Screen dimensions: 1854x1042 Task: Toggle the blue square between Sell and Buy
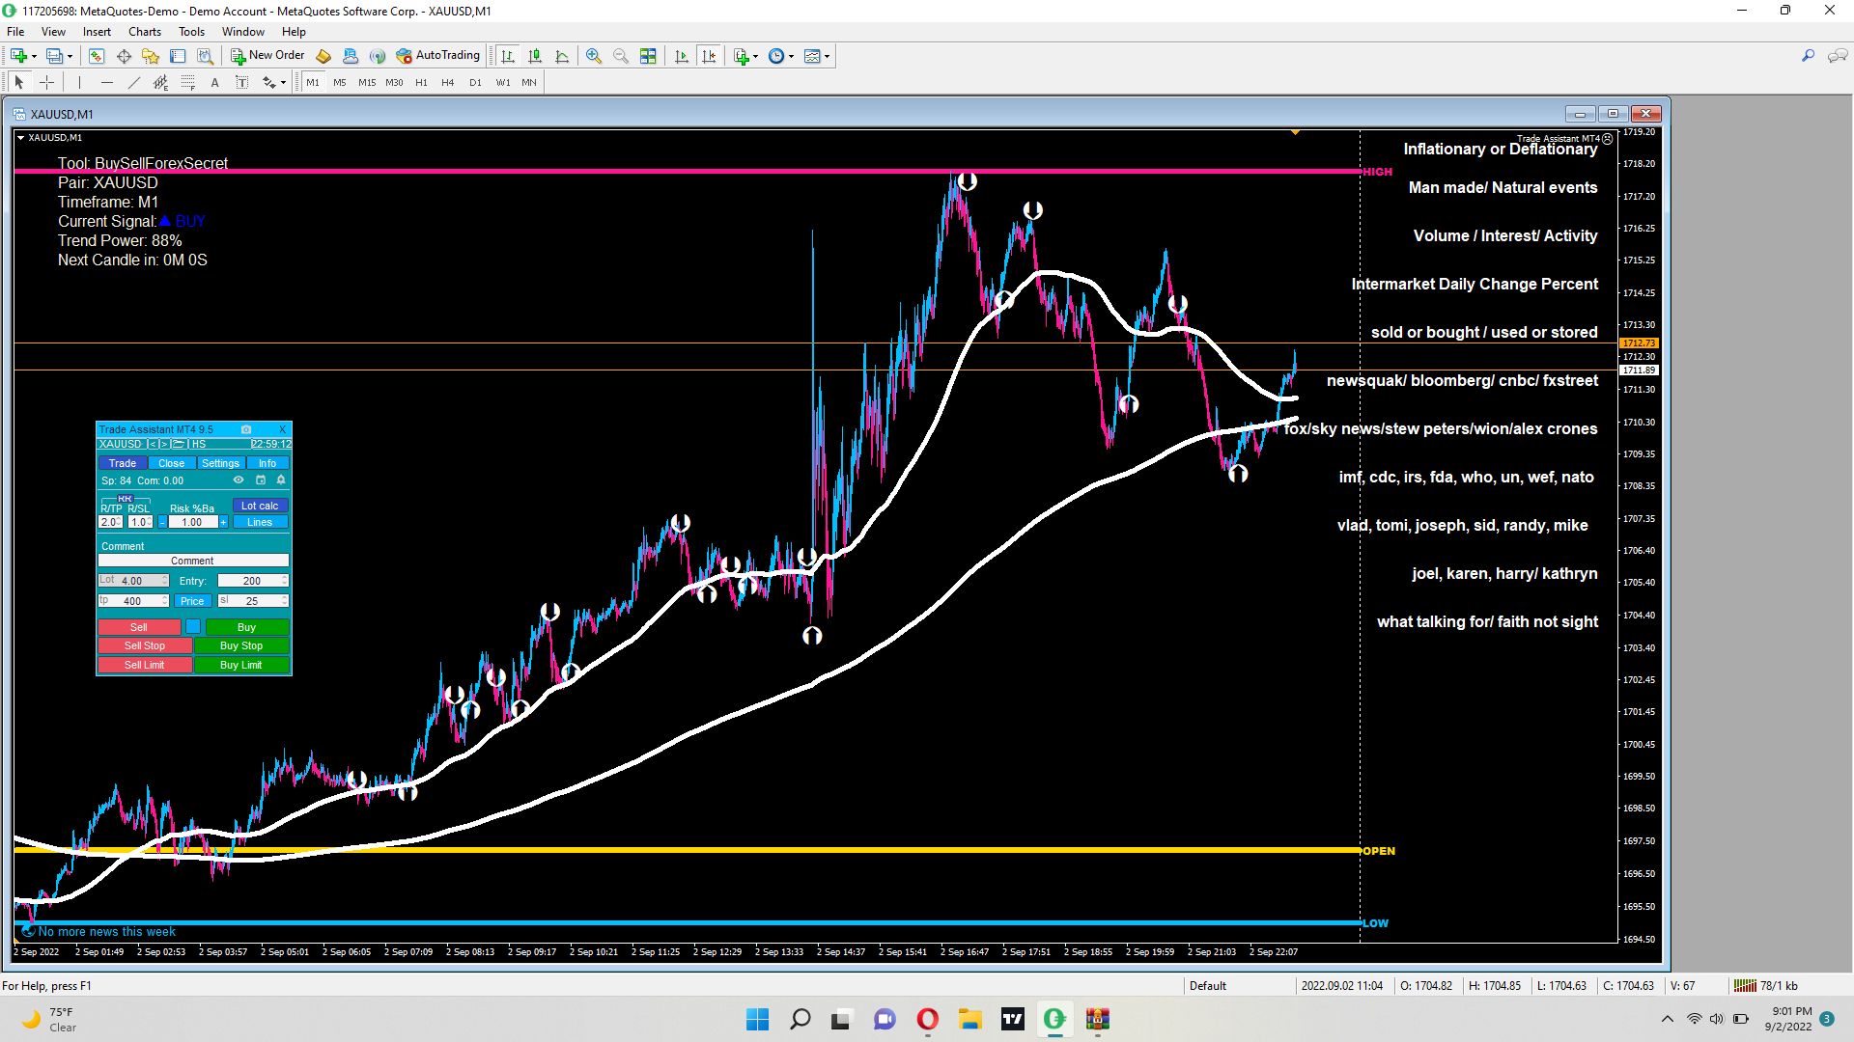point(193,627)
